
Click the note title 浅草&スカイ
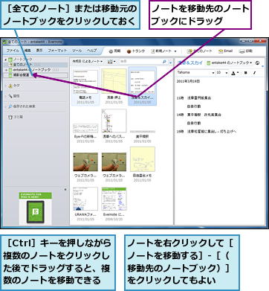click(x=190, y=63)
